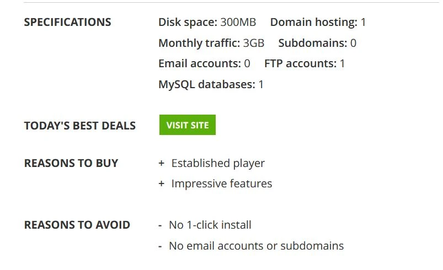Screen dimensions: 443x270
Task: Click the REASONS TO AVOID heading
Action: (x=77, y=225)
